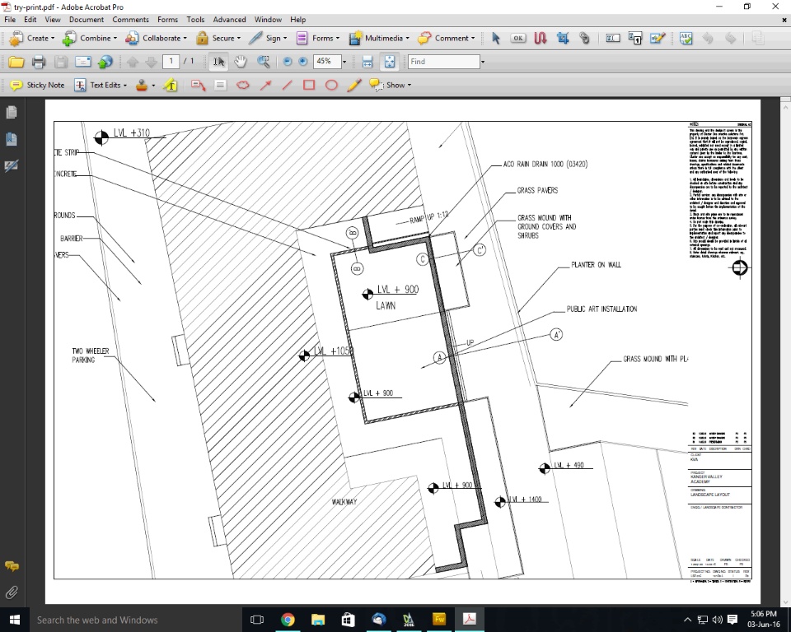Select the Line drawing tool
This screenshot has width=791, height=632.
coord(287,86)
